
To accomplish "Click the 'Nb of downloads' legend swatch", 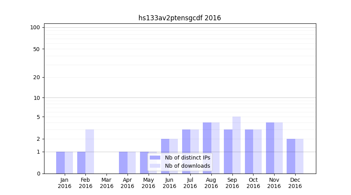I will [x=155, y=166].
